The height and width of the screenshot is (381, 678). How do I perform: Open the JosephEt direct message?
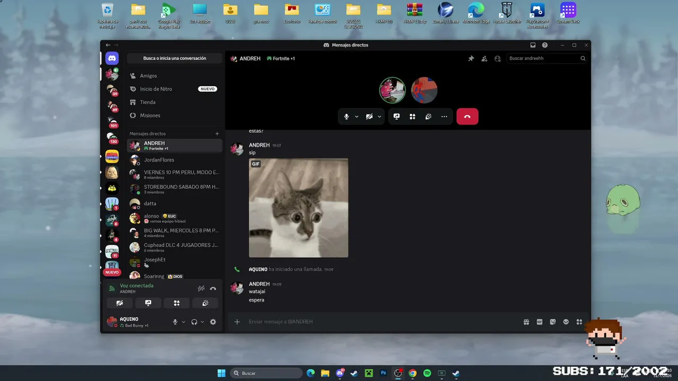(174, 262)
